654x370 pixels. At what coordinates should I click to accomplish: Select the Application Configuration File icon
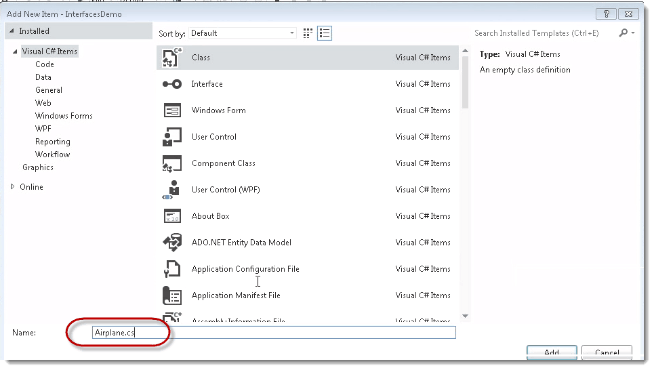[172, 269]
